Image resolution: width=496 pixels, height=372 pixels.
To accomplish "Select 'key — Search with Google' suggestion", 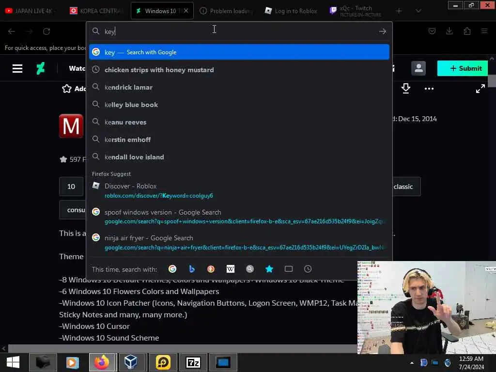I will 239,52.
